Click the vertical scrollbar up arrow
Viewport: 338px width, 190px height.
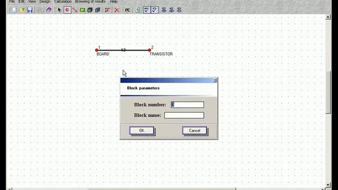pos(328,17)
